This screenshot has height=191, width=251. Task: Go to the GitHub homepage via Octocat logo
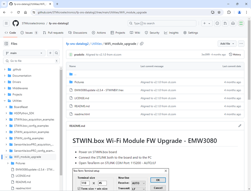(16, 23)
